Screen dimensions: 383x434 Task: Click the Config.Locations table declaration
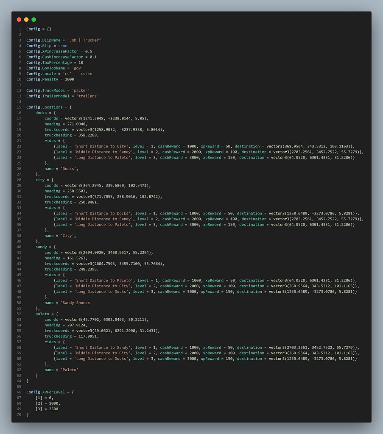[45, 107]
